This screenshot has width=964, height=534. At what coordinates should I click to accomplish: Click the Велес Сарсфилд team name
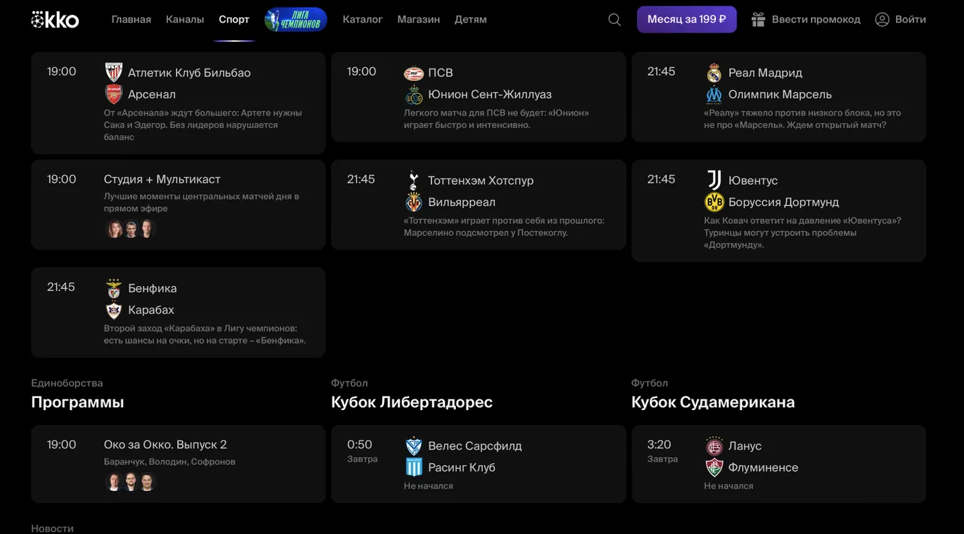tap(475, 445)
